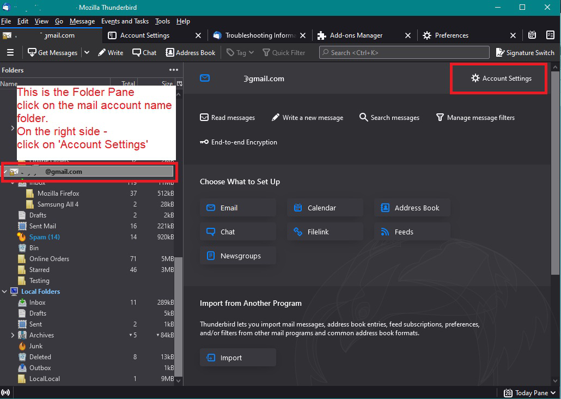Select the Testing folder
Image resolution: width=561 pixels, height=399 pixels.
pyautogui.click(x=39, y=281)
